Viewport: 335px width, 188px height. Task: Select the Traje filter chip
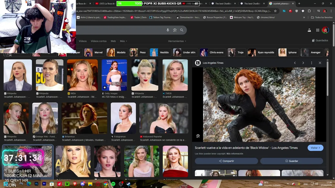pos(237,52)
